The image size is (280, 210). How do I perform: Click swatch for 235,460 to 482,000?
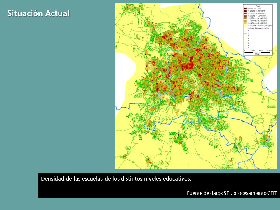[245, 23]
